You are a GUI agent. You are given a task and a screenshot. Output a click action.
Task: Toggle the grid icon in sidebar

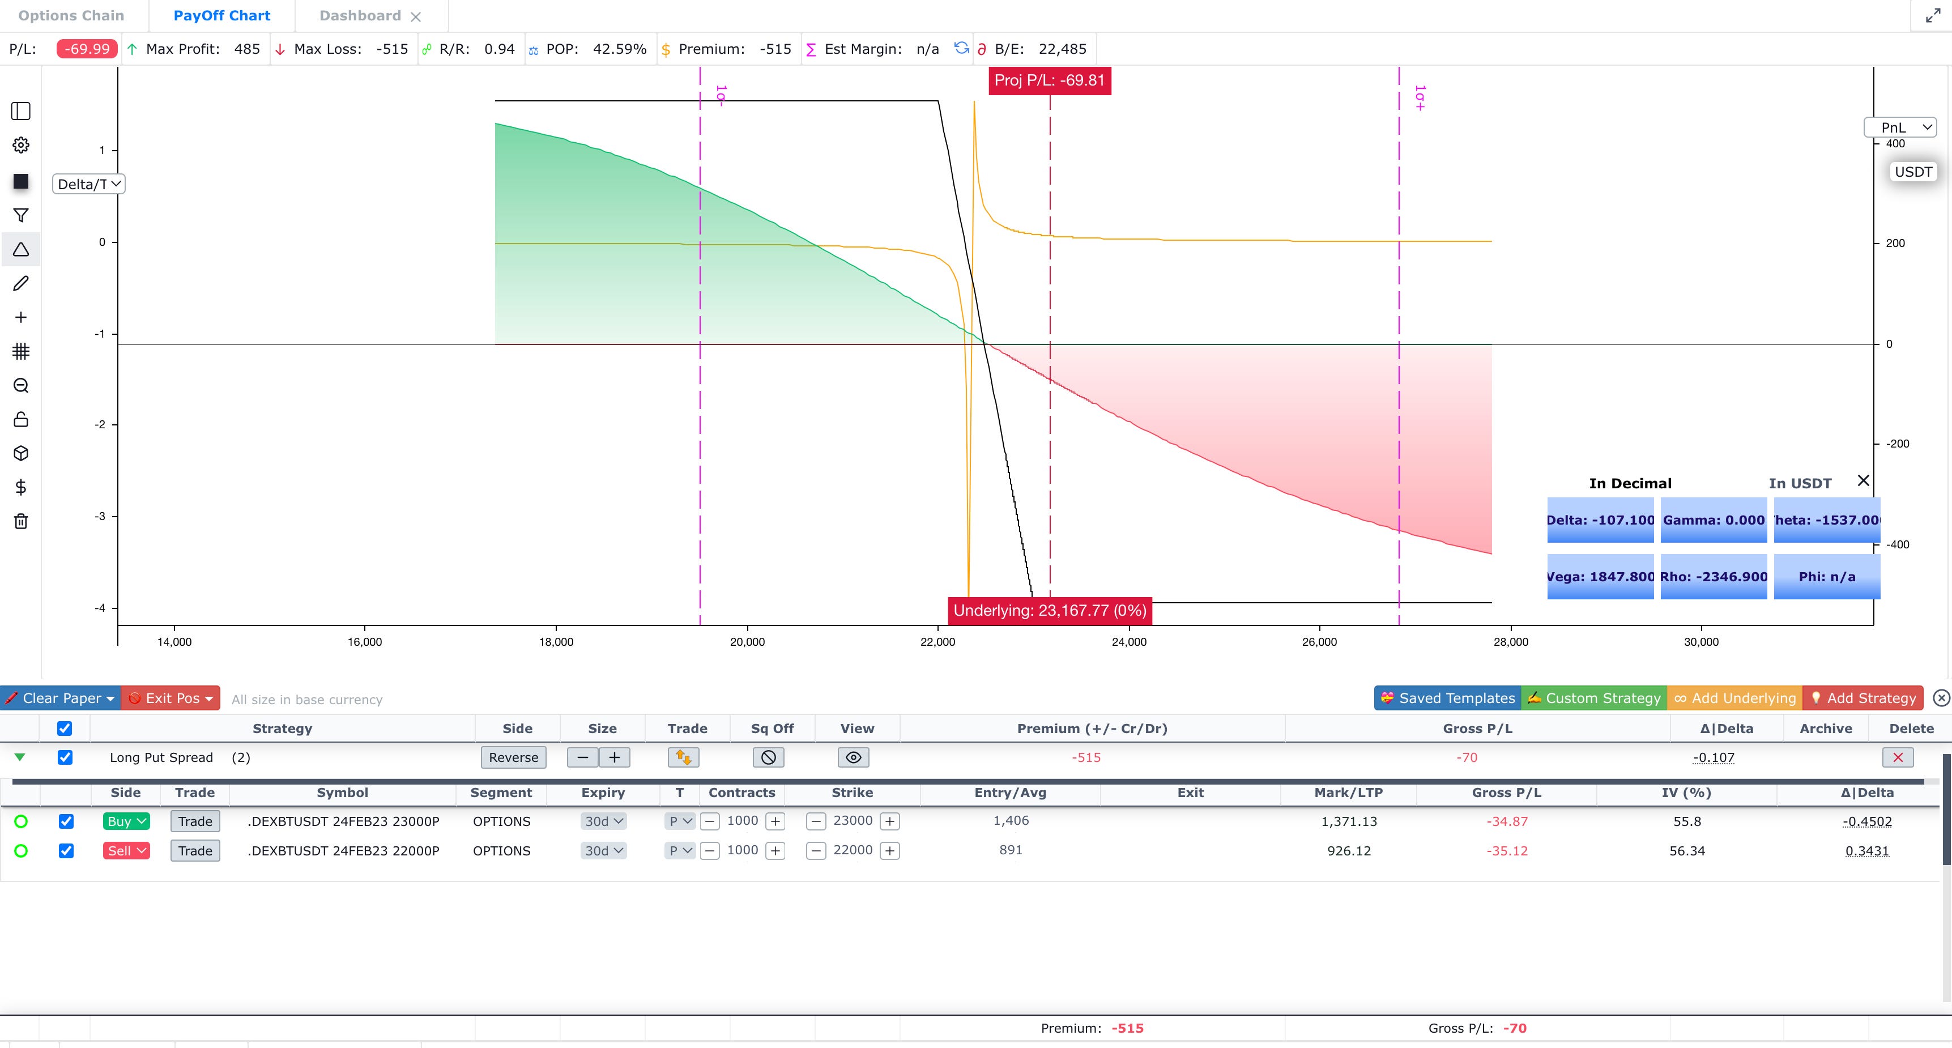coord(20,351)
